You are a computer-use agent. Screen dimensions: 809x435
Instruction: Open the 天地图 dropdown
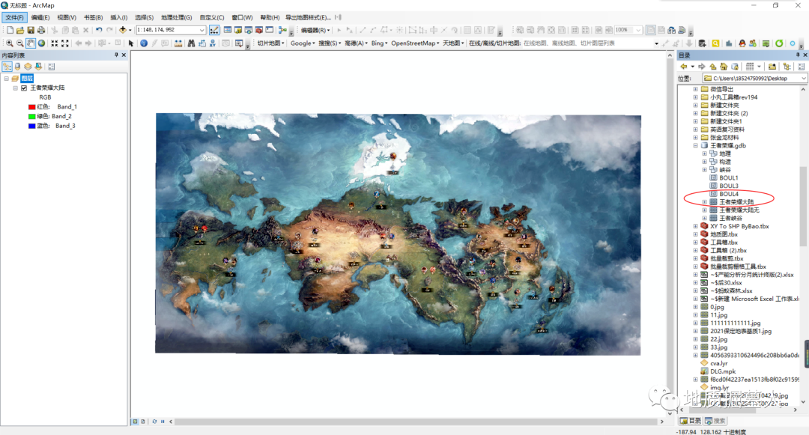pyautogui.click(x=453, y=43)
